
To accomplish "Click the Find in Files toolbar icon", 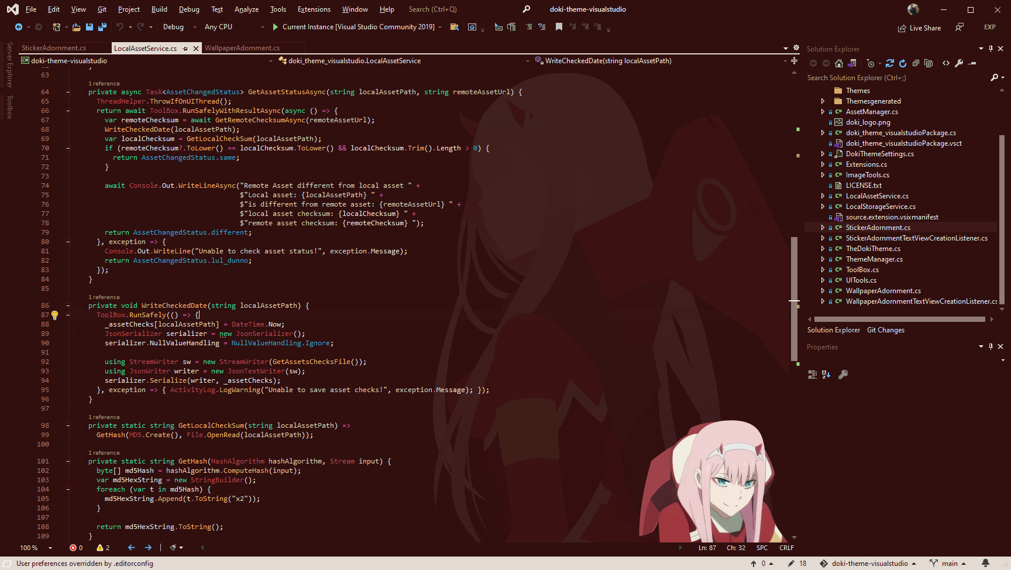I will [x=455, y=27].
